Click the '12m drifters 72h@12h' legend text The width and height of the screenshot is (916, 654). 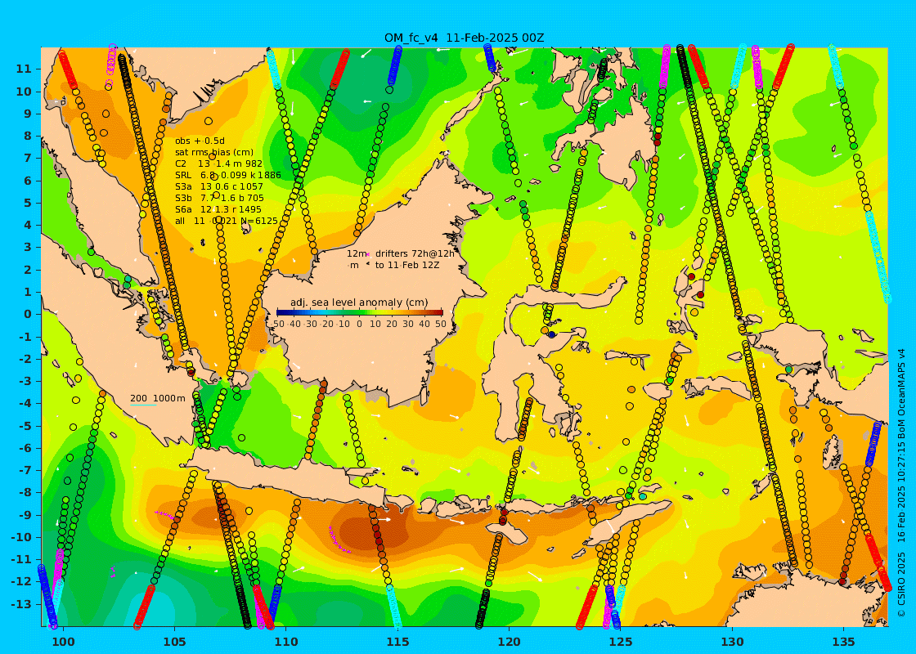tap(400, 253)
